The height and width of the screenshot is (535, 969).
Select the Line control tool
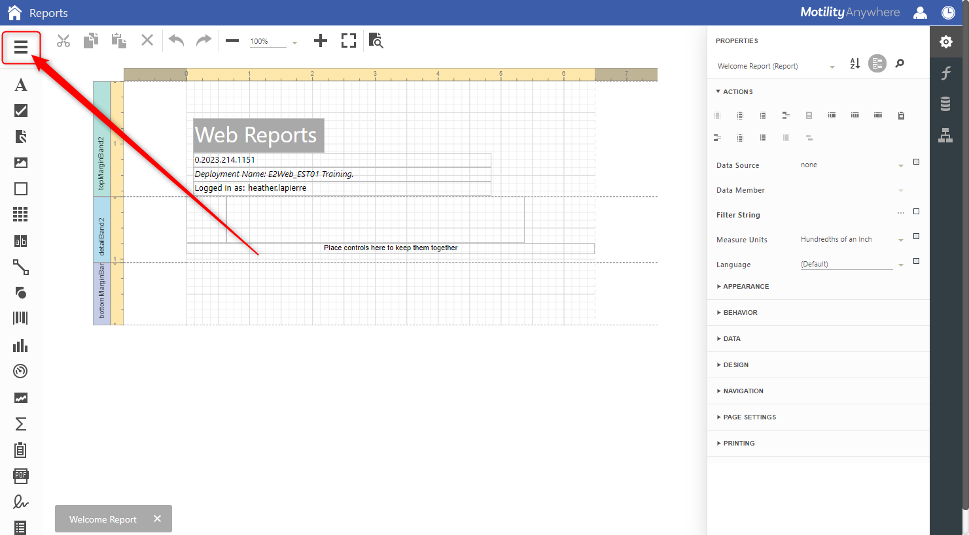pos(21,267)
